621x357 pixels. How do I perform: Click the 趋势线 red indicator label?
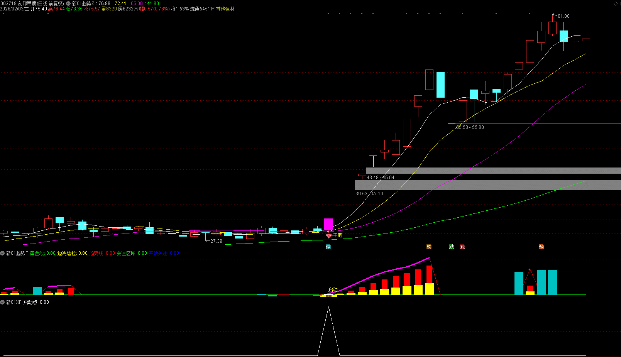click(96, 253)
